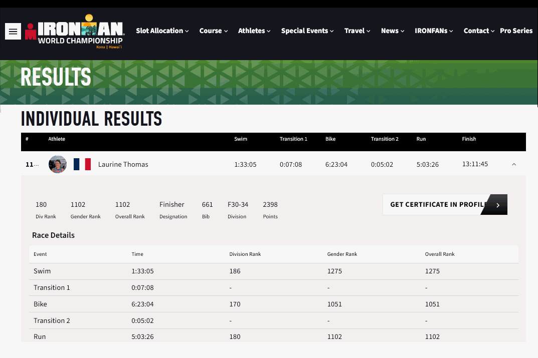Open the hamburger menu icon
The image size is (538, 358).
click(13, 31)
